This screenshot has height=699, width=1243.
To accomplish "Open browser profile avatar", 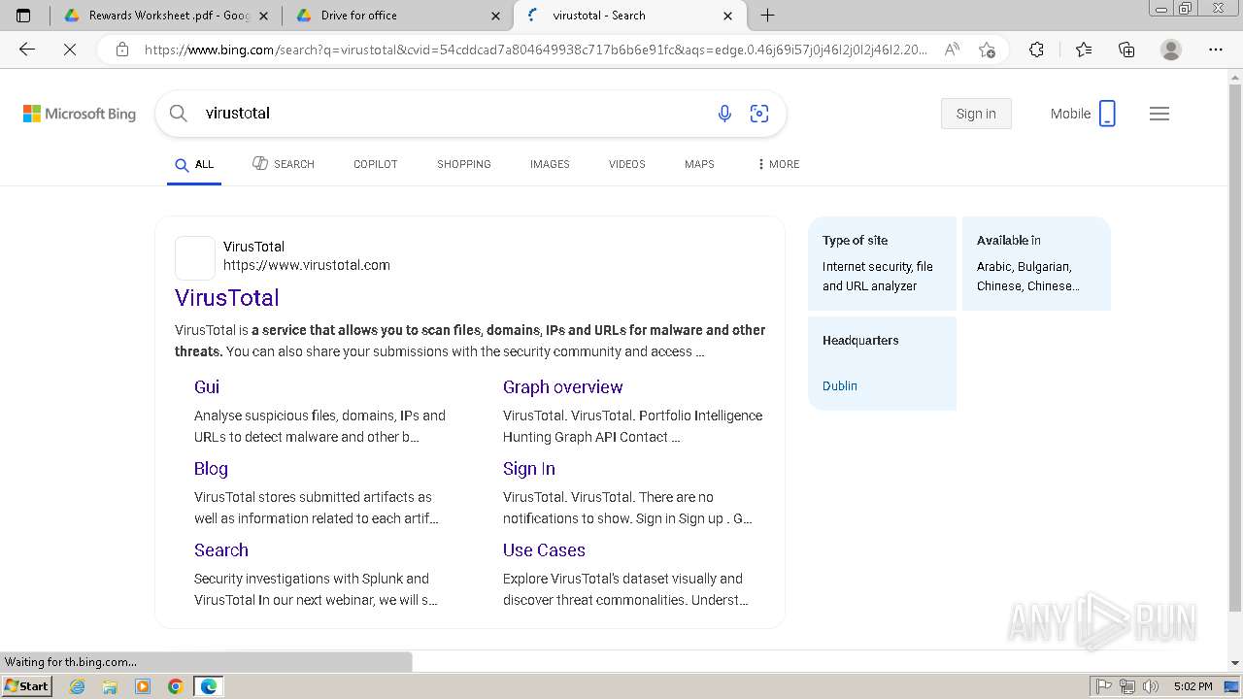I will [1171, 50].
